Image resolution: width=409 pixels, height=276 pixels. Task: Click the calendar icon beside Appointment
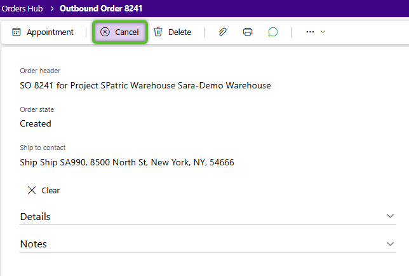17,32
